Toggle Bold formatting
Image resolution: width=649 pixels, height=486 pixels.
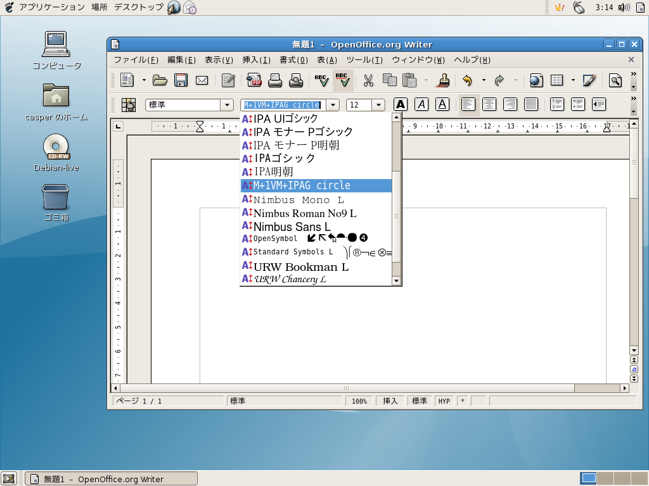tap(401, 104)
